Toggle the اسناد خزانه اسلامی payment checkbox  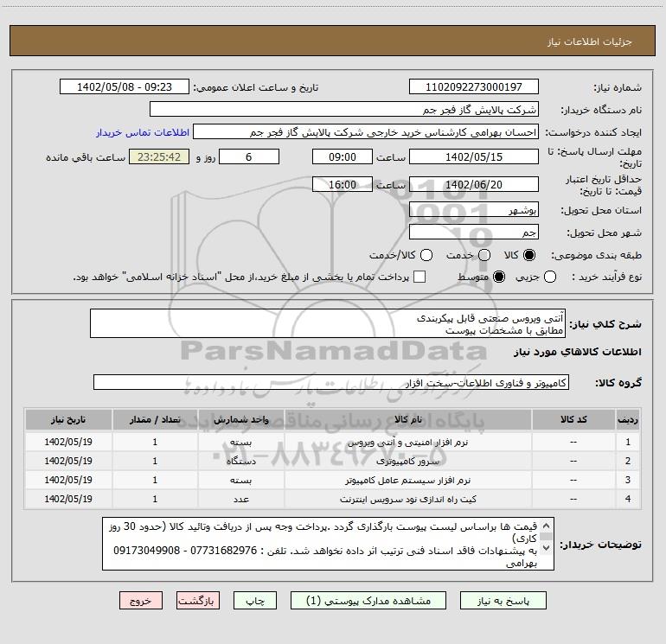click(x=419, y=277)
